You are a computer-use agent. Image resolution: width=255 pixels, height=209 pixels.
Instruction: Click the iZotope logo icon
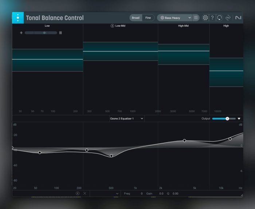click(x=228, y=18)
